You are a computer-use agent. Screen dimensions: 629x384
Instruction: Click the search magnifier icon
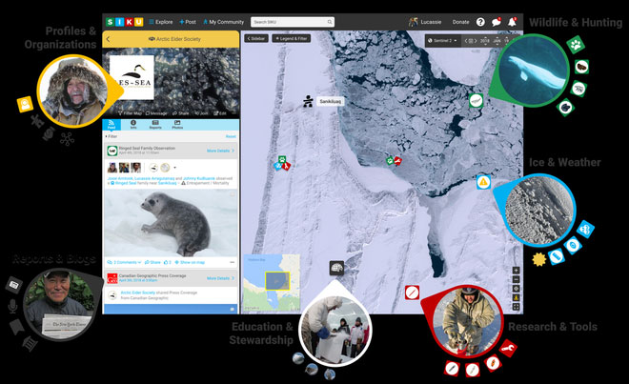click(330, 22)
